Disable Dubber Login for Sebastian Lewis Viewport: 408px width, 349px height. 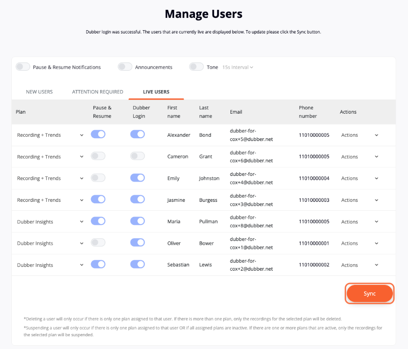tap(137, 264)
